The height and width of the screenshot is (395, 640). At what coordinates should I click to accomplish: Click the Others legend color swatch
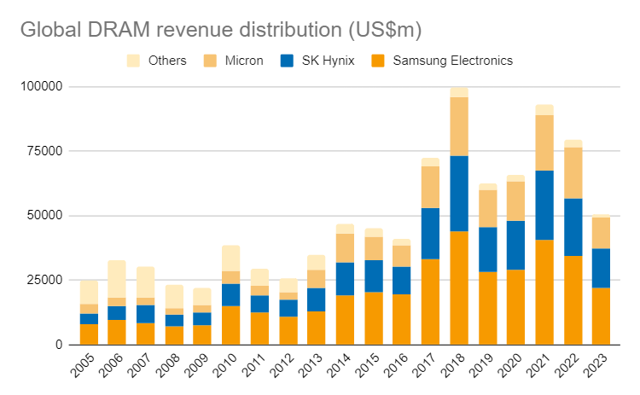point(133,61)
